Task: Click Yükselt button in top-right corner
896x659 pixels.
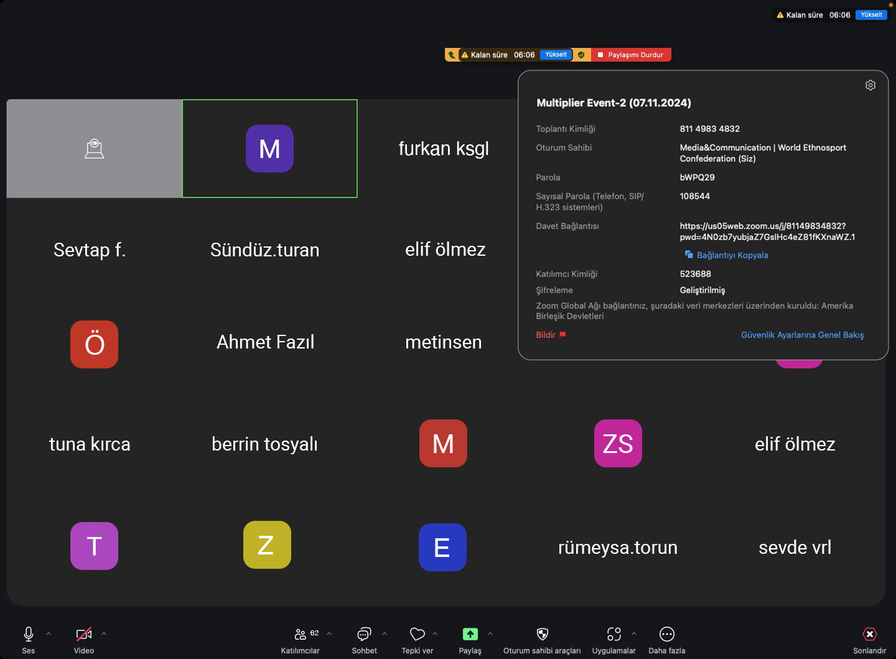Action: [x=871, y=15]
